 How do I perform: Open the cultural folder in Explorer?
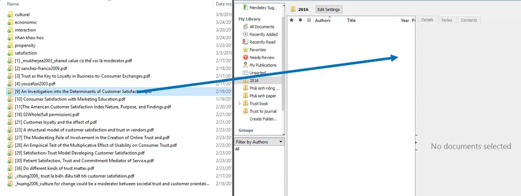(x=22, y=15)
